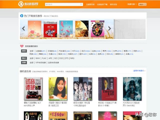160x120 pixels.
Task: Open the 在线试听下载 nav item
Action: point(102,4)
